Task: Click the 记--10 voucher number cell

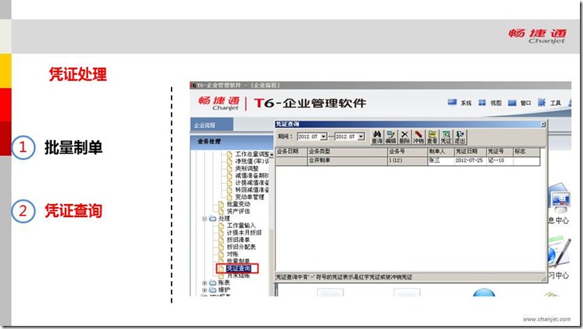Action: click(500, 161)
